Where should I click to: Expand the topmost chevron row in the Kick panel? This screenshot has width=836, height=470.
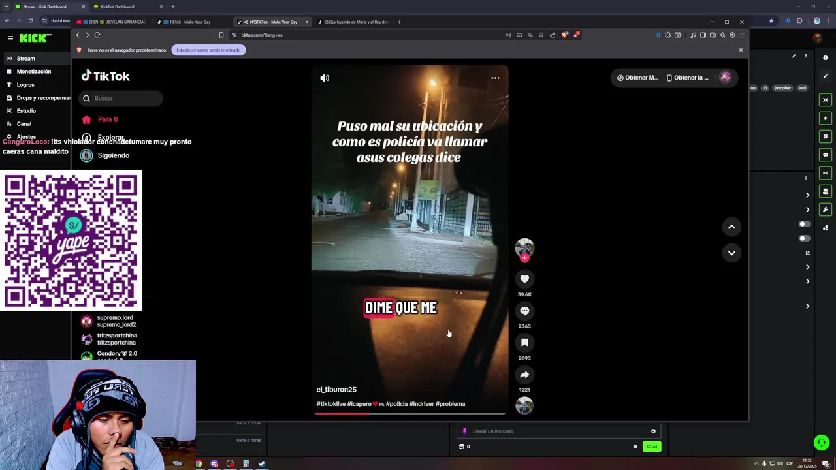point(807,195)
